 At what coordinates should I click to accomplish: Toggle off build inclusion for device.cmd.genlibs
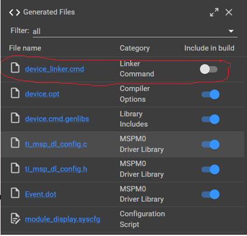point(210,120)
